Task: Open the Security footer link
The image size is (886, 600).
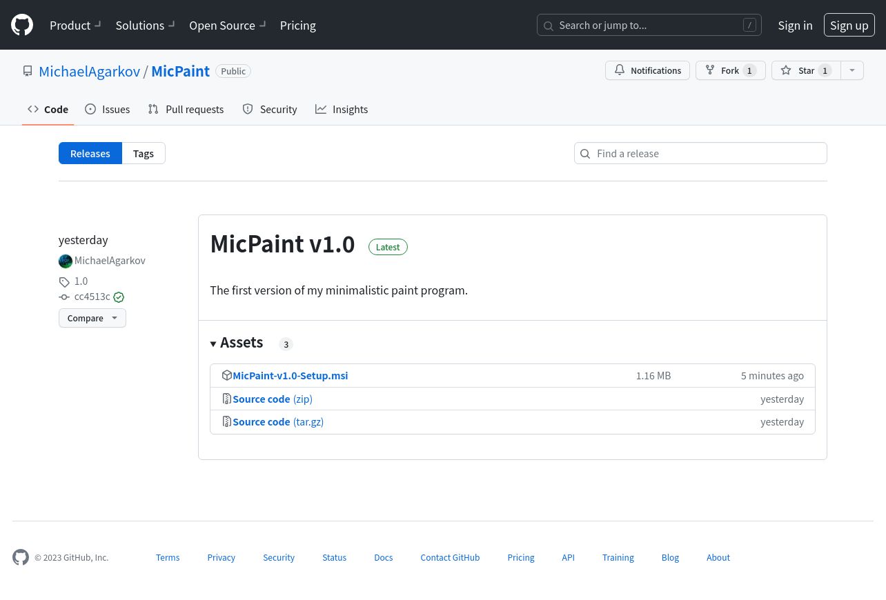Action: pos(279,557)
